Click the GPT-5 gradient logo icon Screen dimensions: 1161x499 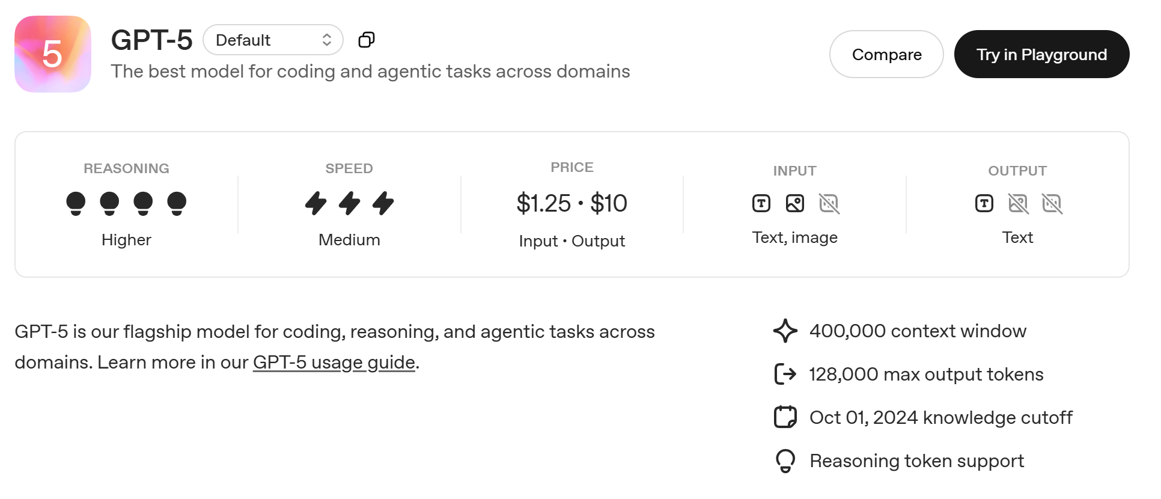53,54
